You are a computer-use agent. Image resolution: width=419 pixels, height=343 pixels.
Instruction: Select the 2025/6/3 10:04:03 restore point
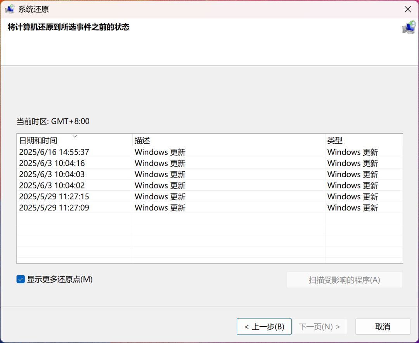[x=52, y=174]
